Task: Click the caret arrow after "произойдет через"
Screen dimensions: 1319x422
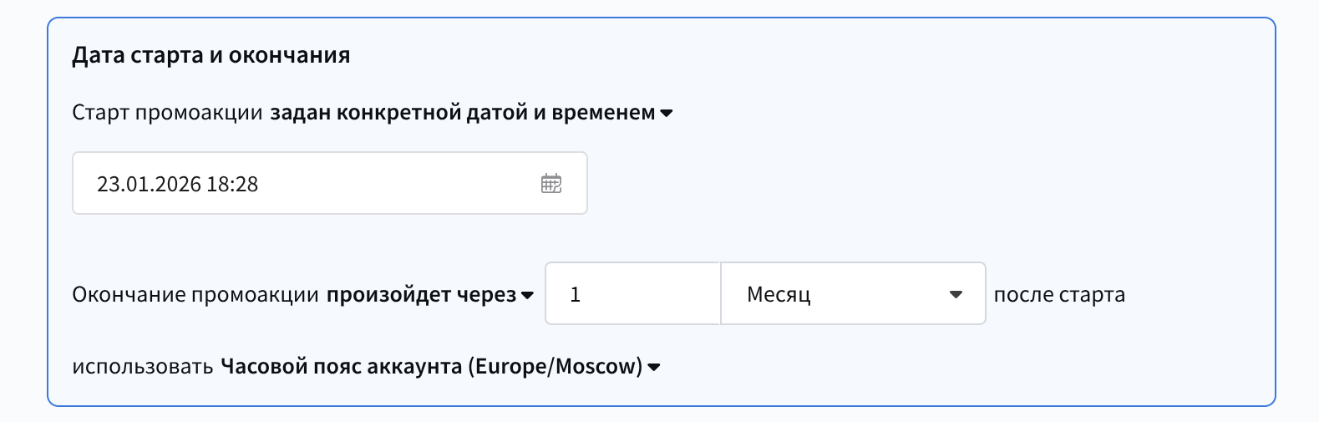Action: (527, 296)
